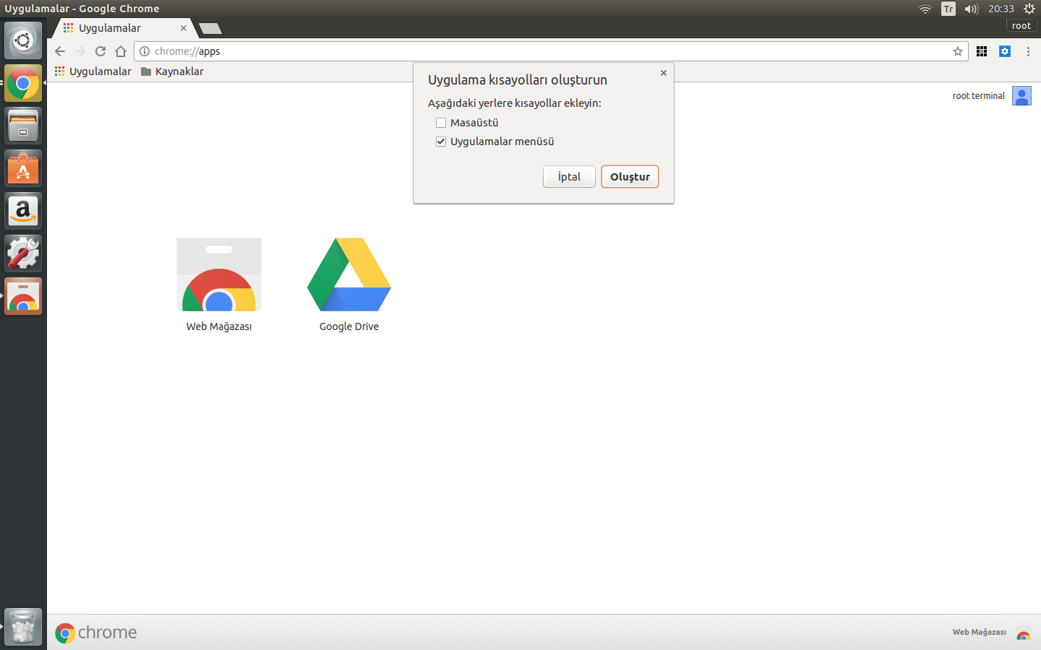Open the Wi-Fi network indicator
Image resolution: width=1041 pixels, height=650 pixels.
click(925, 9)
